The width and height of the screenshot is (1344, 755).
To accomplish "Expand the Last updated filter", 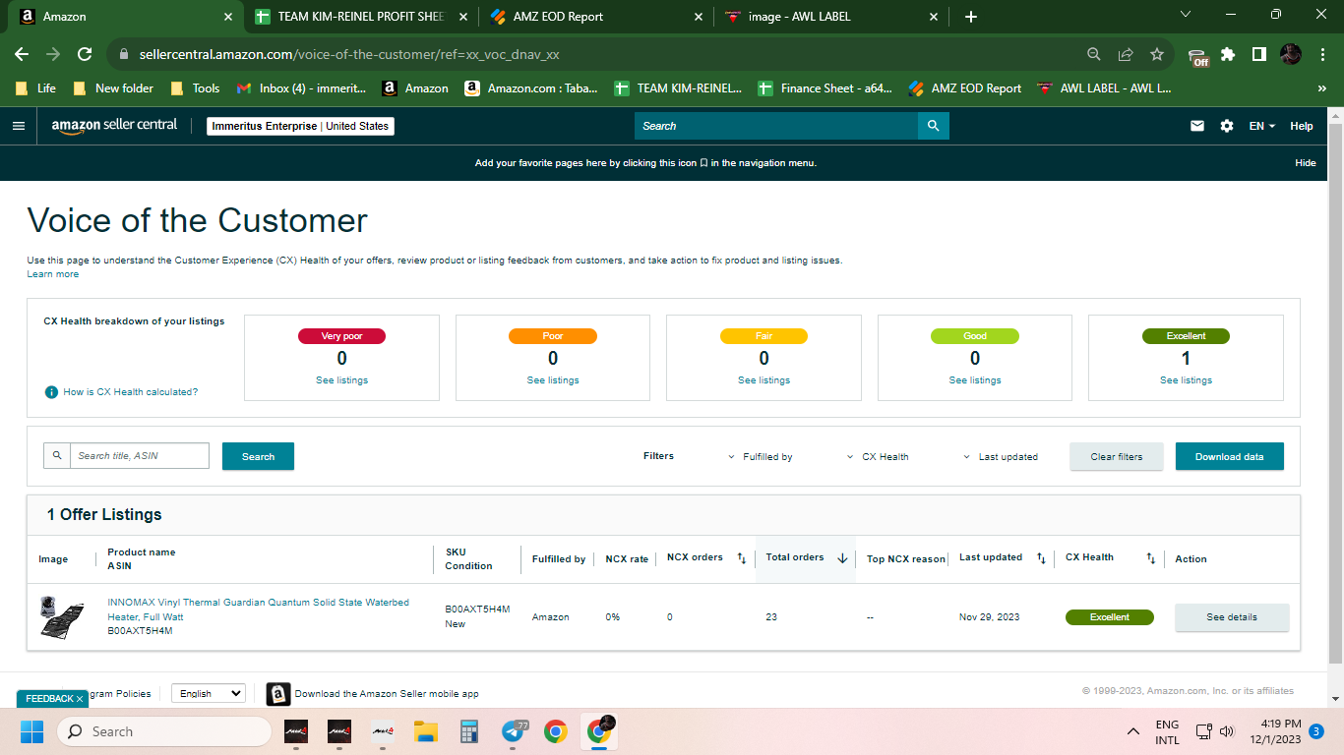I will click(1001, 457).
